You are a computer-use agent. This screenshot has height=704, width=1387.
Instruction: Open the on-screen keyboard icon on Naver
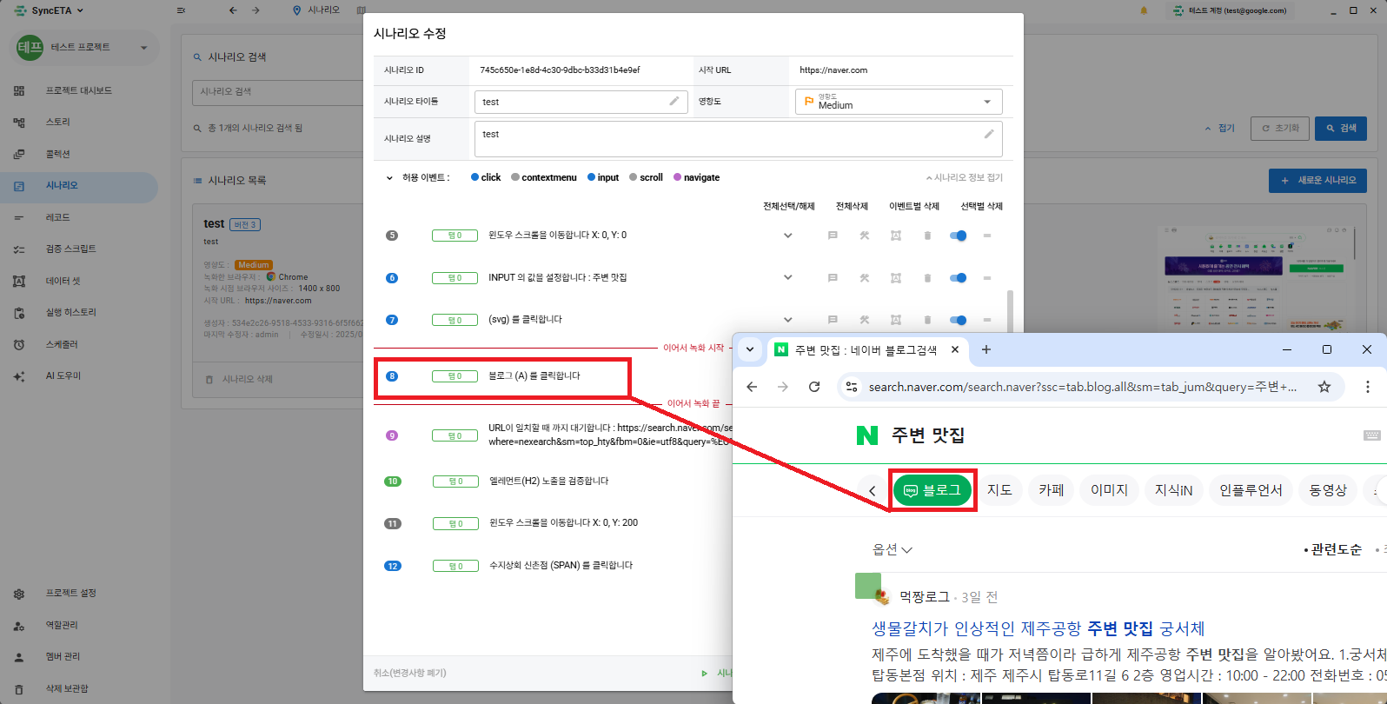1372,435
